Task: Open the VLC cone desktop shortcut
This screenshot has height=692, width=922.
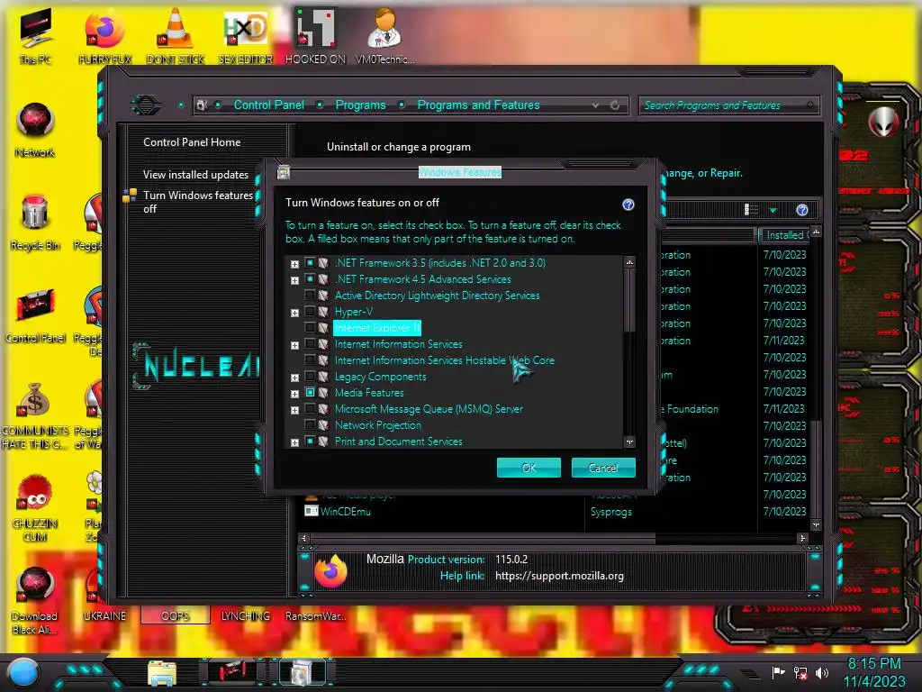Action: (176, 35)
